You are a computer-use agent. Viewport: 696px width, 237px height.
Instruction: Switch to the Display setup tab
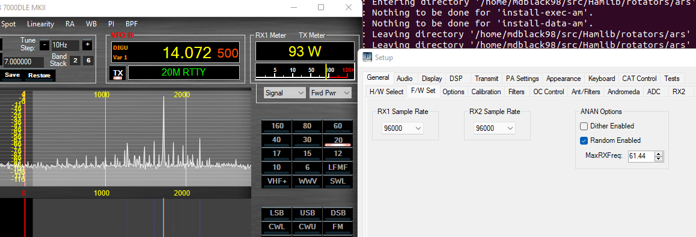(432, 79)
